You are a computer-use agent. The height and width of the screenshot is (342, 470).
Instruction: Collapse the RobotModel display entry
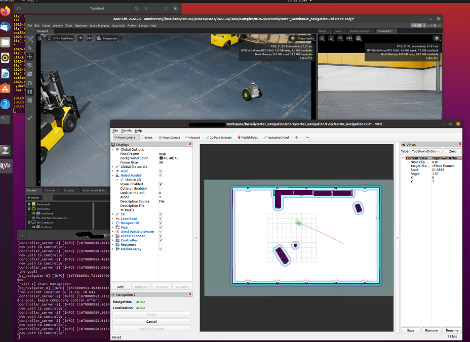tap(113, 176)
